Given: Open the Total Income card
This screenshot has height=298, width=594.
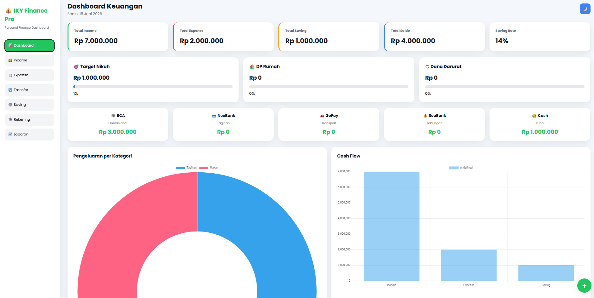Looking at the screenshot, I should tap(118, 37).
